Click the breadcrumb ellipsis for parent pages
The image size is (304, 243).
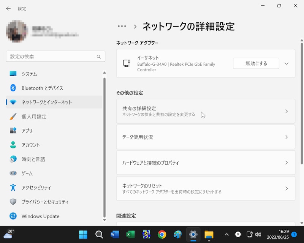coord(122,26)
